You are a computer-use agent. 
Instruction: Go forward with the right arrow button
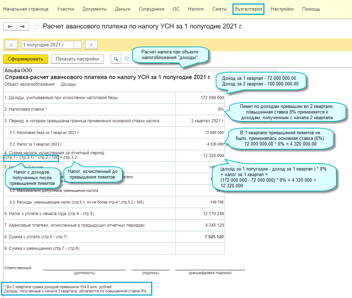(23, 26)
